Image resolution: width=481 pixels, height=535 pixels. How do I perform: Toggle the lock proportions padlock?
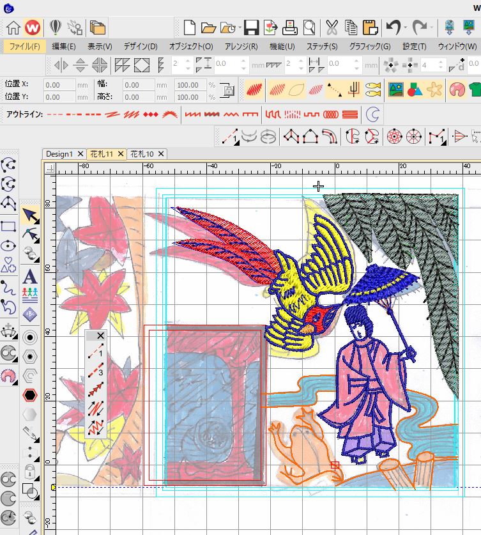pos(227,91)
